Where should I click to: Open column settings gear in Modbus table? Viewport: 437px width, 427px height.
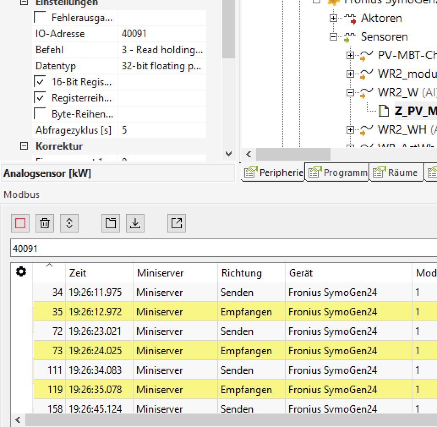21,271
